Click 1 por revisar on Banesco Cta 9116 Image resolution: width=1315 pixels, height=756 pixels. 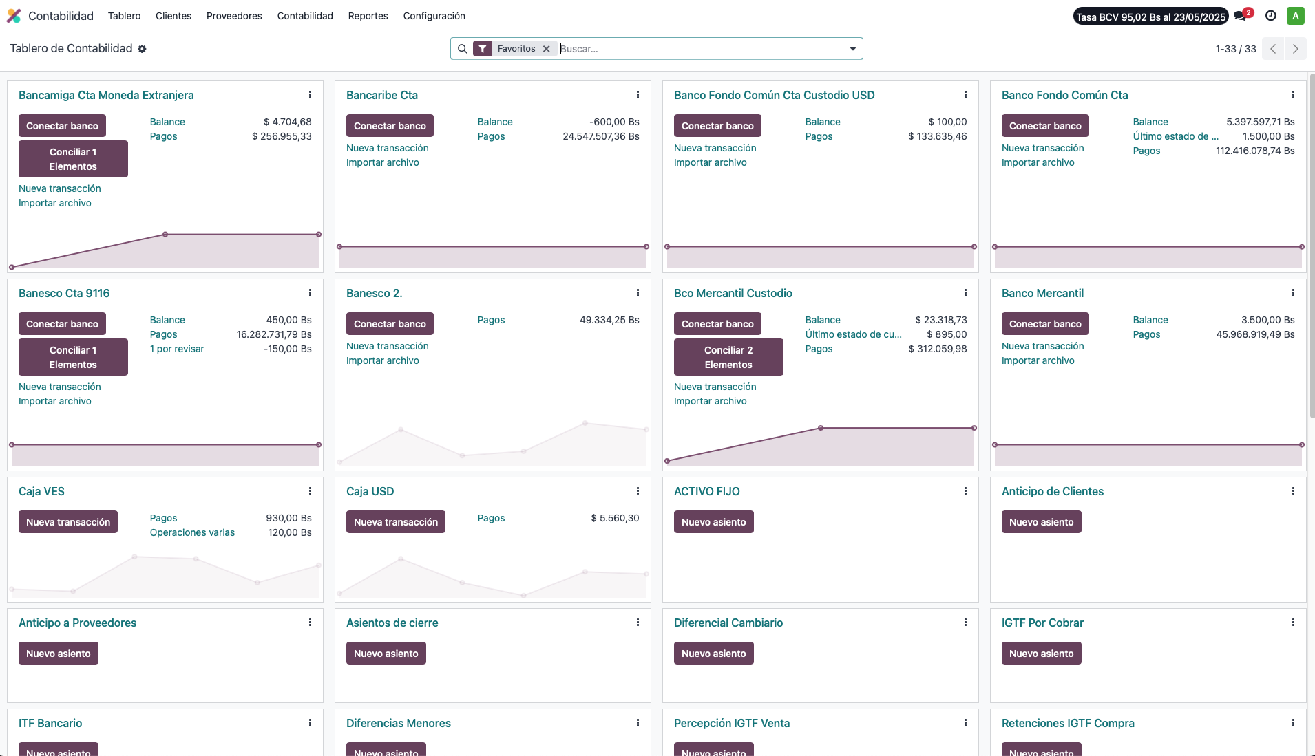(177, 349)
